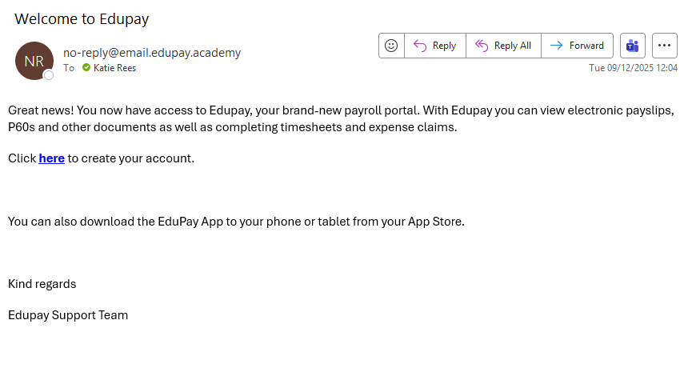This screenshot has width=696, height=368.
Task: Click the EduPay App download sentence
Action: 236,221
